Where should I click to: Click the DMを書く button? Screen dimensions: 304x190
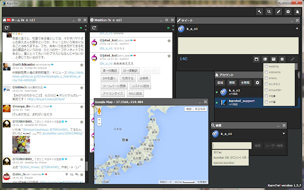click(x=110, y=78)
